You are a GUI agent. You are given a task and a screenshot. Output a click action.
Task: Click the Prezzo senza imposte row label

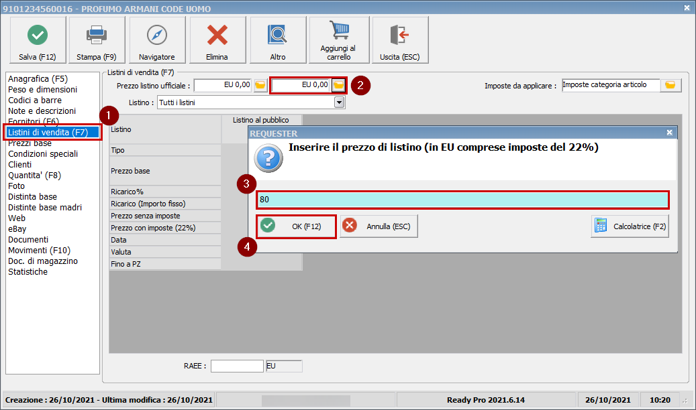click(165, 216)
